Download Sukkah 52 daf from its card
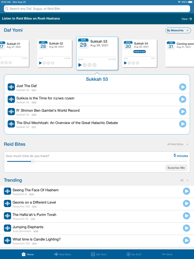 tap(44, 63)
